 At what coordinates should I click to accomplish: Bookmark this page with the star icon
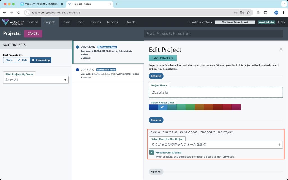point(248,13)
